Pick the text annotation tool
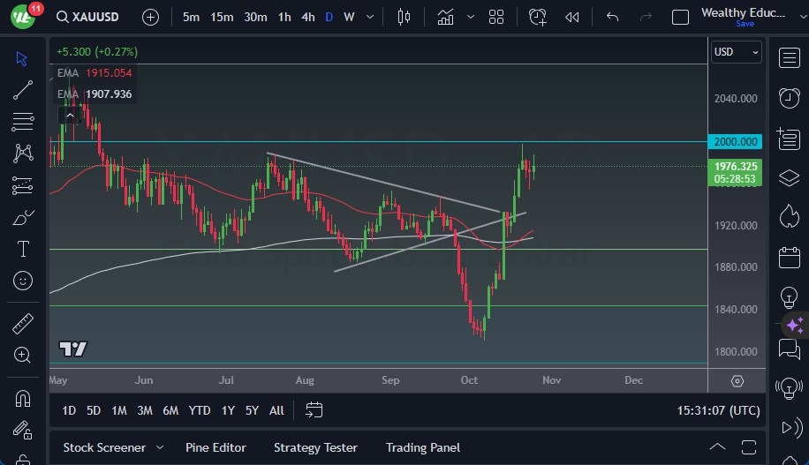 (23, 249)
